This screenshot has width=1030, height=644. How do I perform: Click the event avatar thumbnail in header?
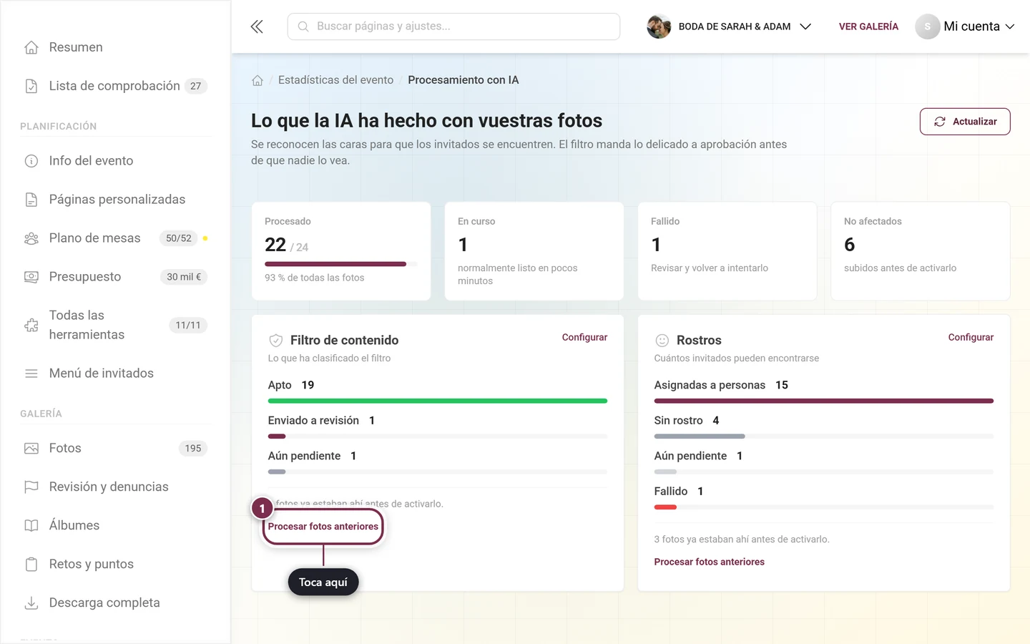659,26
